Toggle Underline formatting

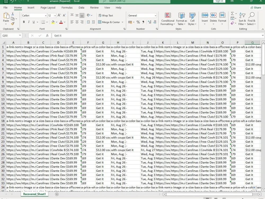point(34,22)
